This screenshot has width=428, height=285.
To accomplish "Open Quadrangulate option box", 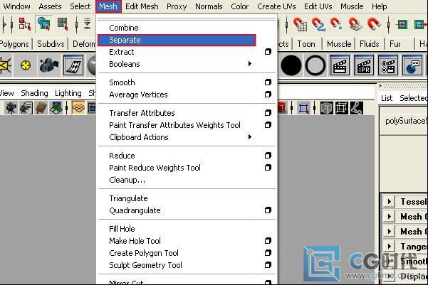I will 268,210.
